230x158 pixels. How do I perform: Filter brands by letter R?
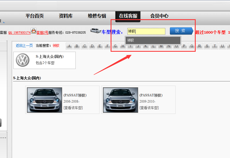point(199,46)
